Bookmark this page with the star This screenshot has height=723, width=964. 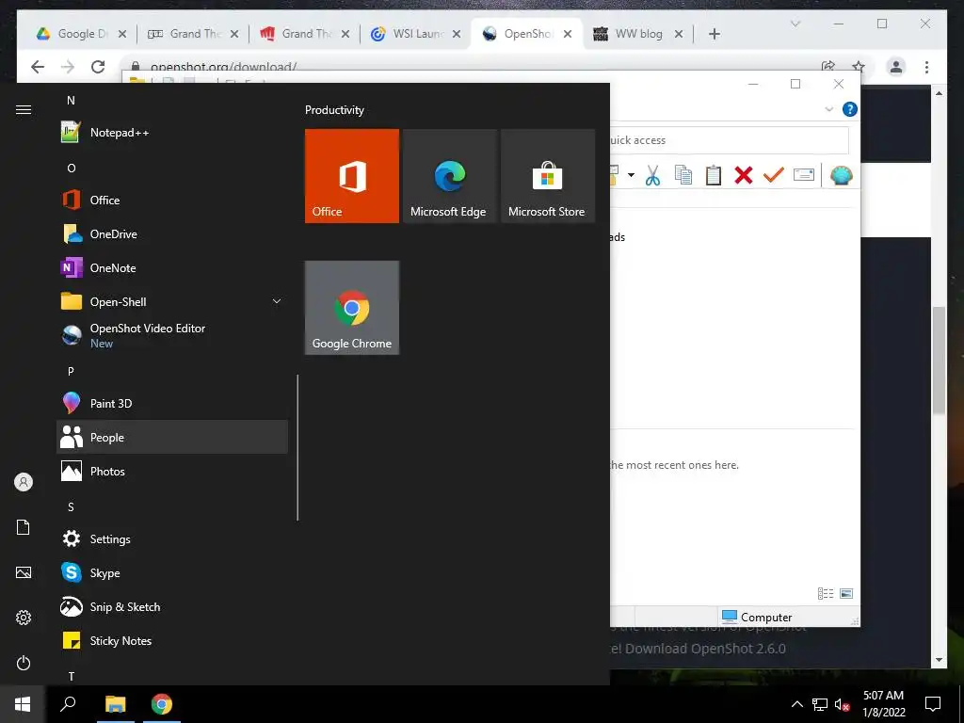pos(859,67)
